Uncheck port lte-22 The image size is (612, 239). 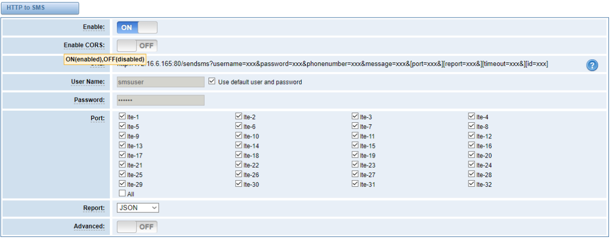(x=239, y=164)
